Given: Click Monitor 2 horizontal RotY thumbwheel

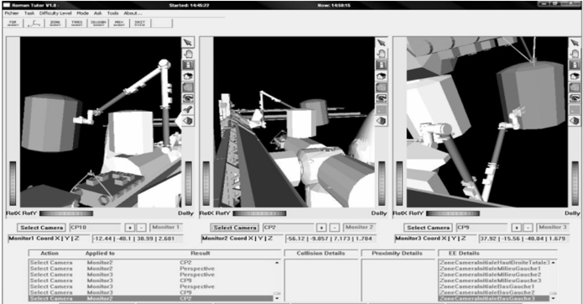Looking at the screenshot, I should coord(259,213).
